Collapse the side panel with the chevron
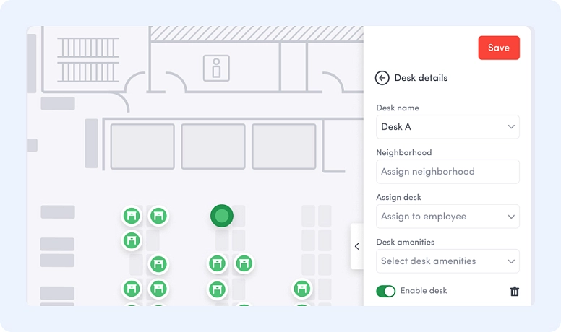Screen dimensions: 561x332 click(356, 246)
